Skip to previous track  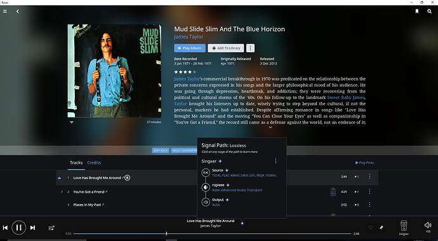tap(5, 228)
